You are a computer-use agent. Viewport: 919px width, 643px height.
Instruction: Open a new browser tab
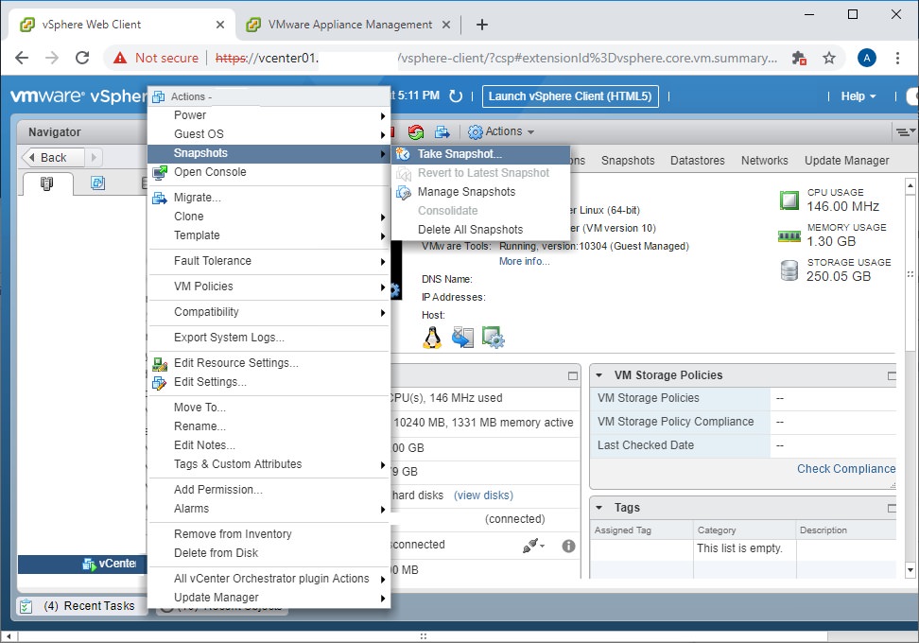pyautogui.click(x=482, y=25)
